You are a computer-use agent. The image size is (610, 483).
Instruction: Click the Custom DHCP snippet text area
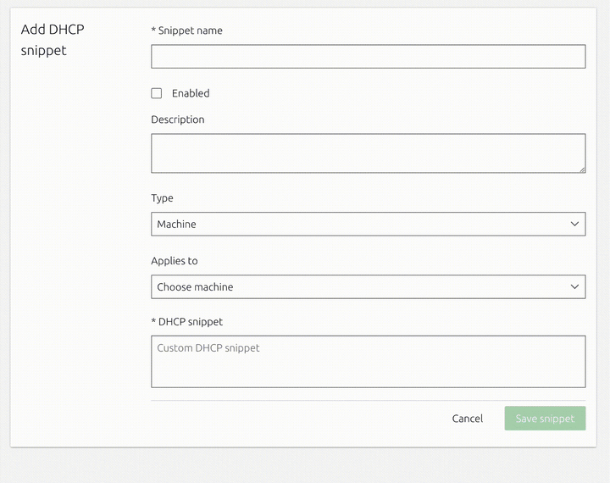368,362
